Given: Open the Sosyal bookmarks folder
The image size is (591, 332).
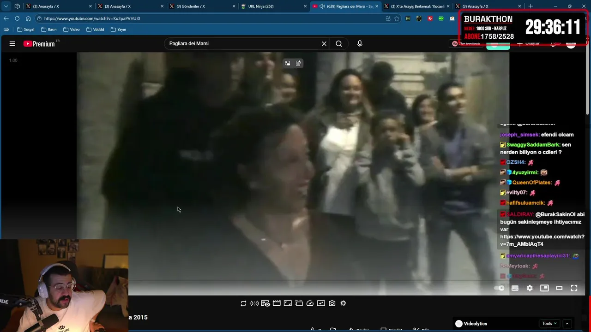Looking at the screenshot, I should click(x=25, y=30).
